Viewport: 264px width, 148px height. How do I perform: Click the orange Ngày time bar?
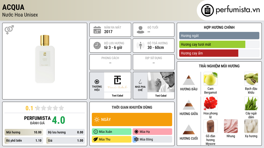132,119
